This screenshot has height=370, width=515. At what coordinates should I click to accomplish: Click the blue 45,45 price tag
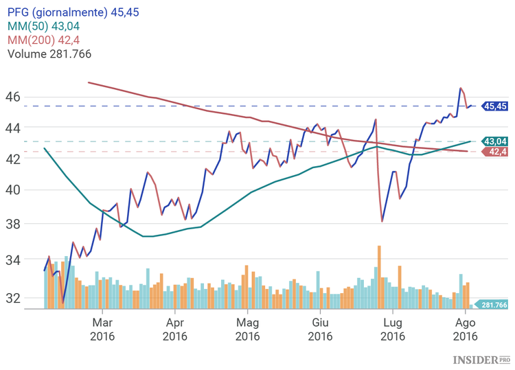[494, 106]
